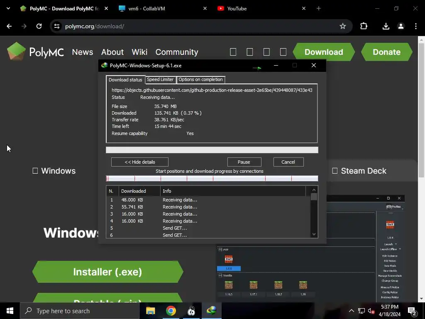
Task: Open Chrome downloads icon
Action: (x=386, y=26)
